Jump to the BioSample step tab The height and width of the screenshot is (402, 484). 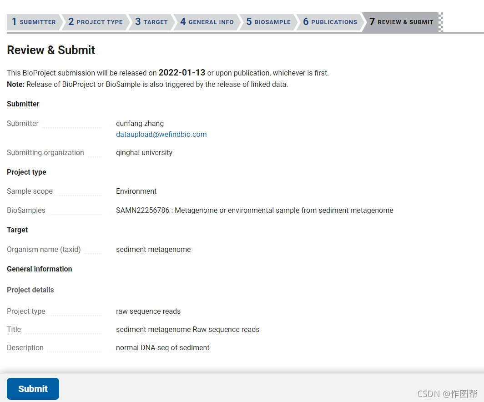pos(268,22)
